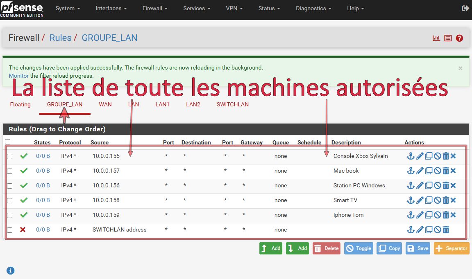Open firewall log list icon in header
This screenshot has width=472, height=279.
(x=448, y=38)
